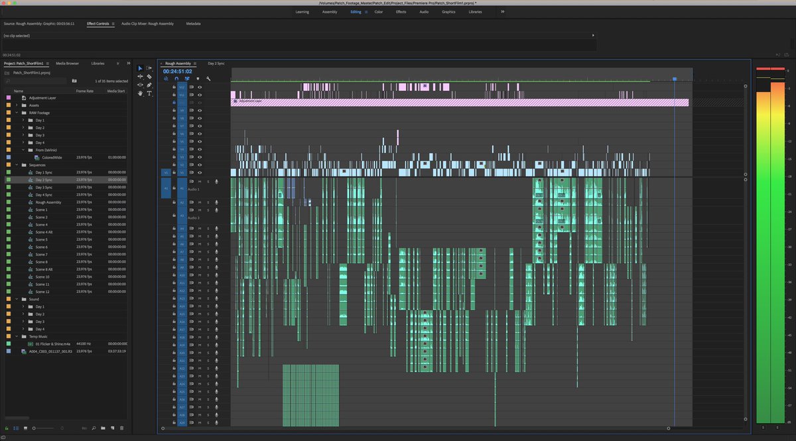Adjust the project thumbnail zoom slider
The width and height of the screenshot is (796, 441).
43,428
